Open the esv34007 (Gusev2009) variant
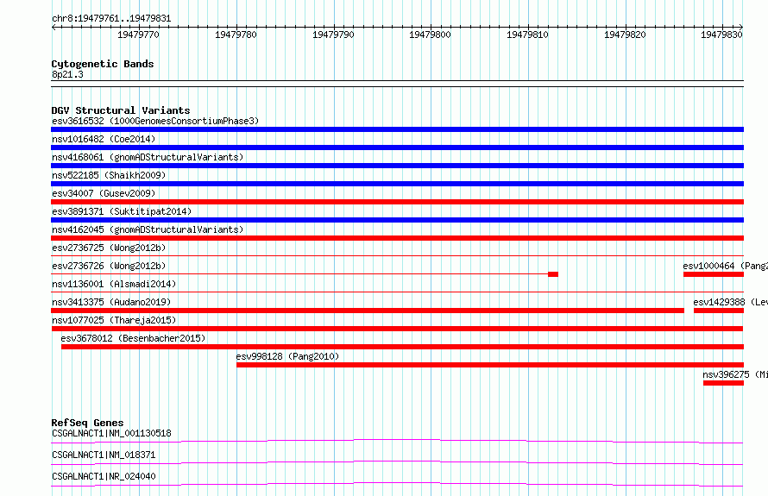 104,193
